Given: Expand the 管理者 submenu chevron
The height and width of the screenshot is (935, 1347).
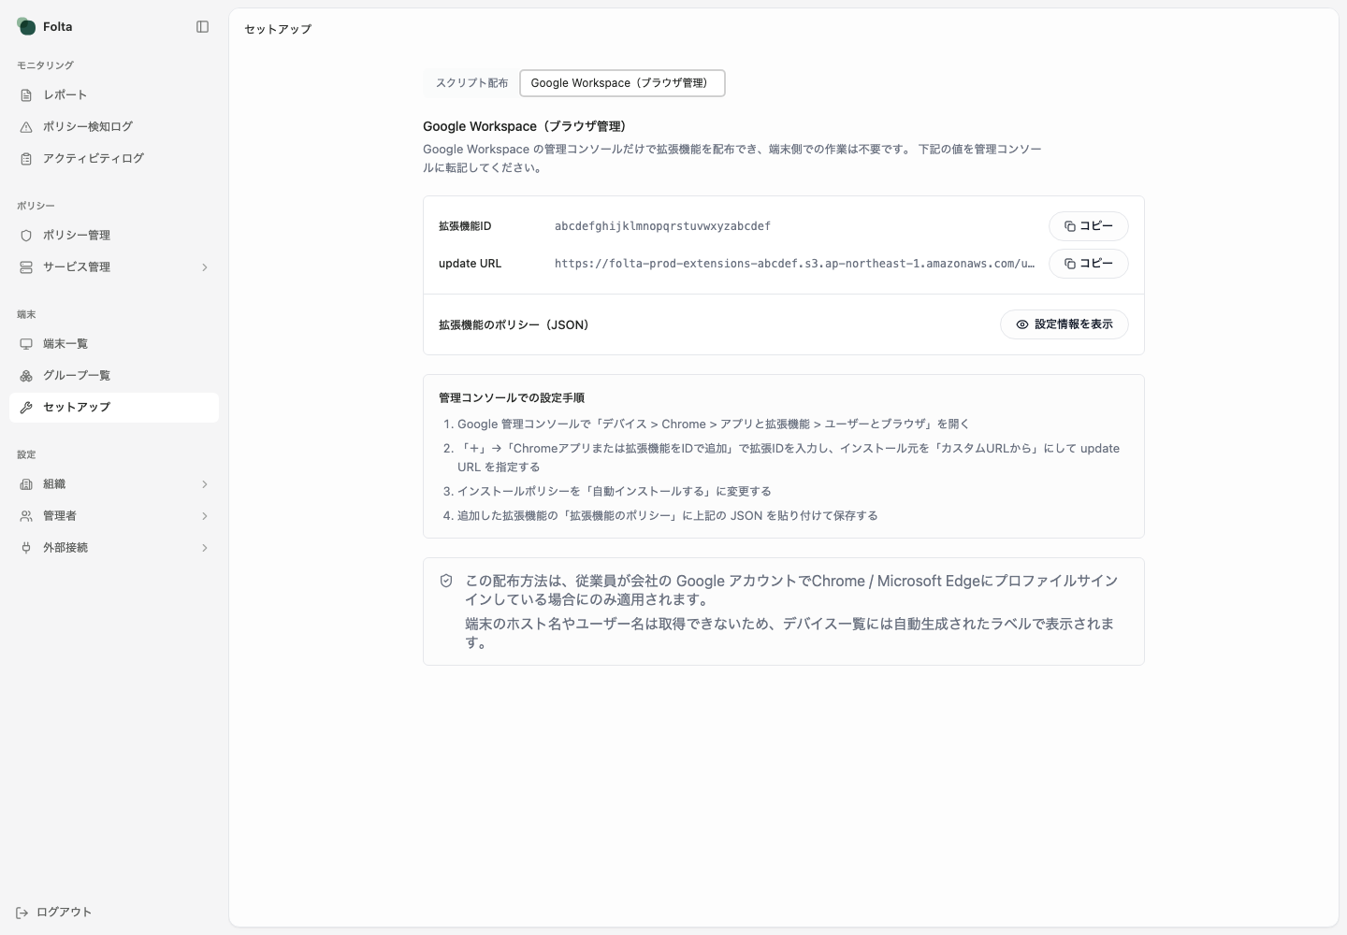Looking at the screenshot, I should (x=204, y=516).
